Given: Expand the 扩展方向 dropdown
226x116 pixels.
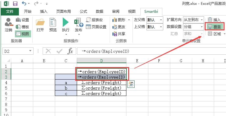Looking at the screenshot, I should tap(202, 20).
